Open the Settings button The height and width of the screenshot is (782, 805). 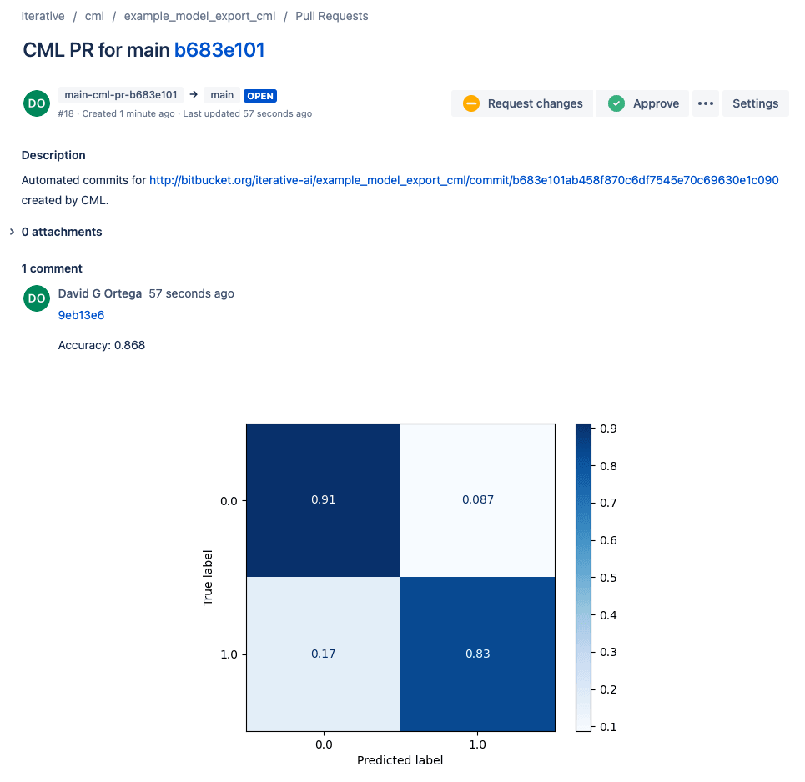[755, 103]
